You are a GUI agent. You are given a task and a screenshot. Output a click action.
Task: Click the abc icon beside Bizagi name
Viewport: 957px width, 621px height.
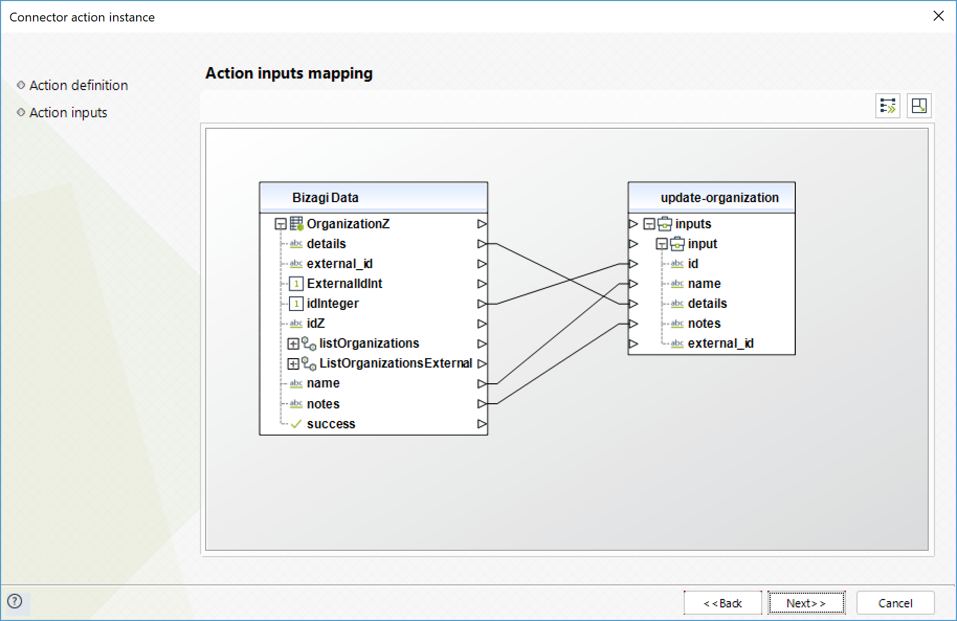(x=296, y=383)
